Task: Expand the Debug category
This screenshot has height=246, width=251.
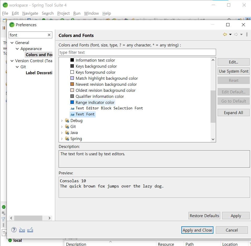Action: point(62,121)
